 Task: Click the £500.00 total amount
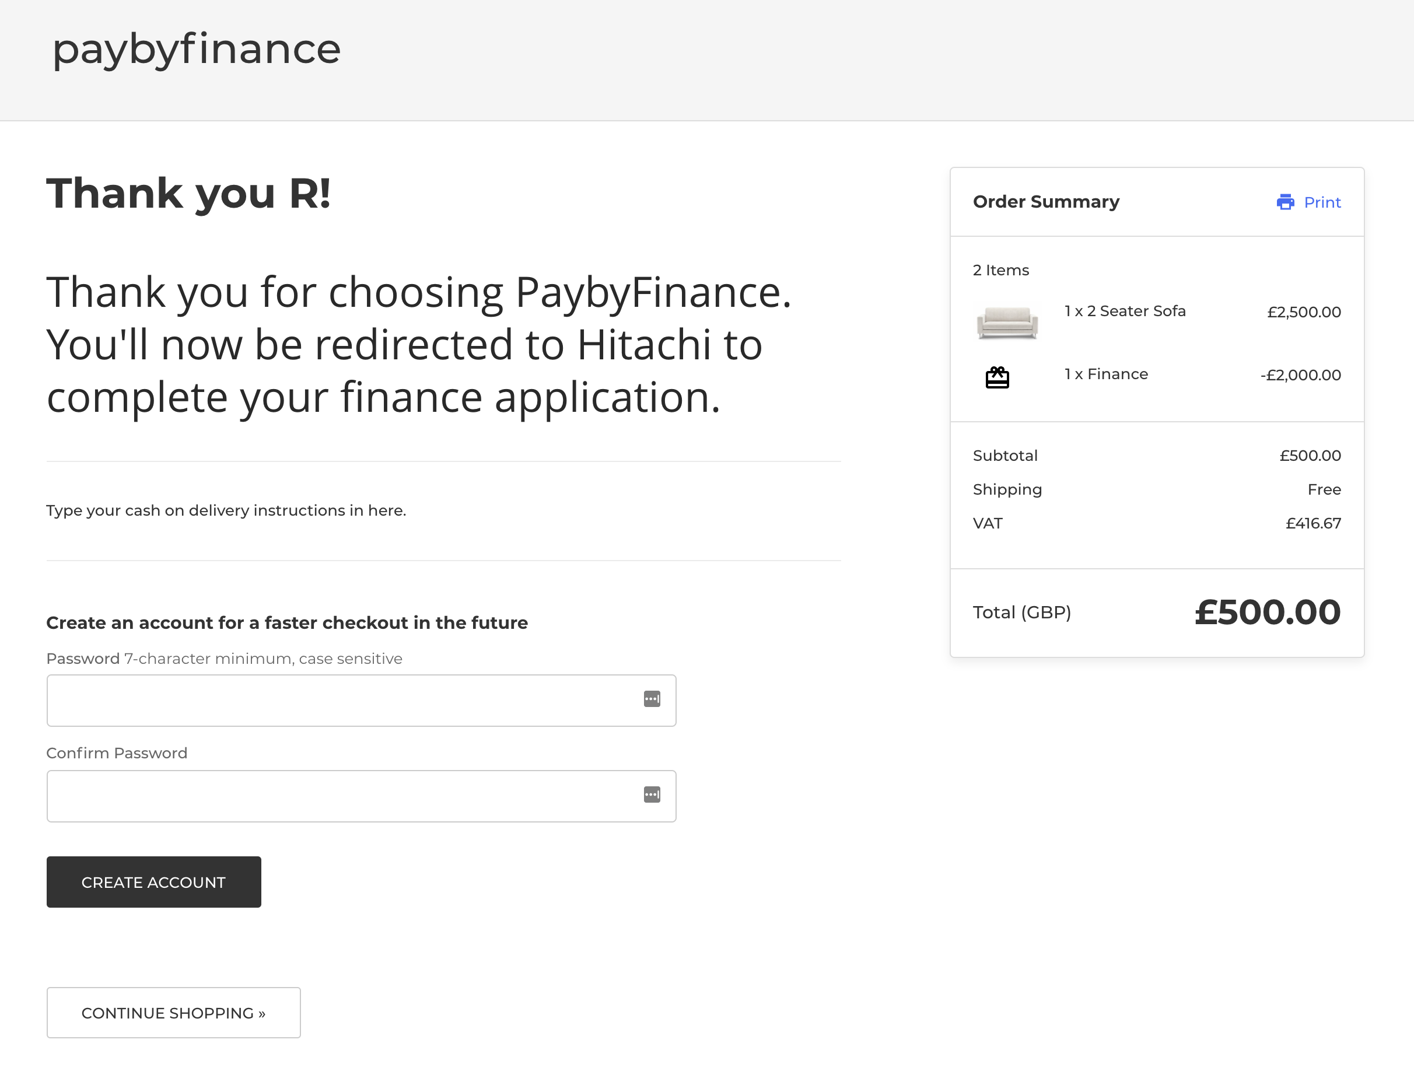pos(1267,611)
